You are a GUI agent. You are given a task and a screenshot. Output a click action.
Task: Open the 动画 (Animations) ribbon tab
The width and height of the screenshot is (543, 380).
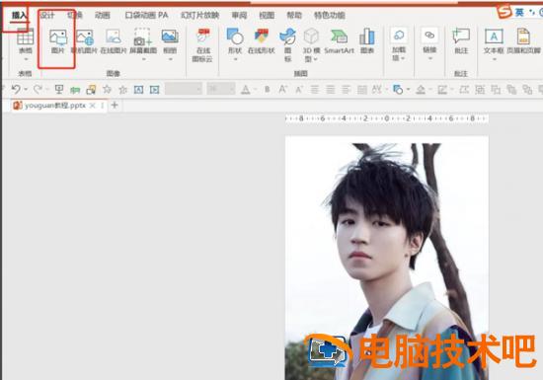tap(102, 15)
